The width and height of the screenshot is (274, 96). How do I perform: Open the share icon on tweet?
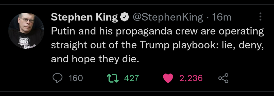[x=224, y=78]
